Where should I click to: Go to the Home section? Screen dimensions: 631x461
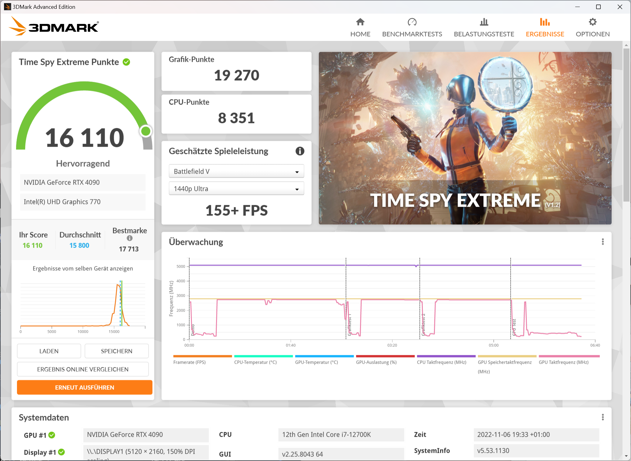(360, 27)
